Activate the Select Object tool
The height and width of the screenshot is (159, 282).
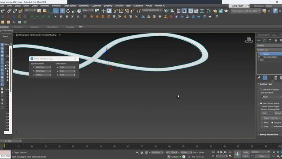point(39,11)
